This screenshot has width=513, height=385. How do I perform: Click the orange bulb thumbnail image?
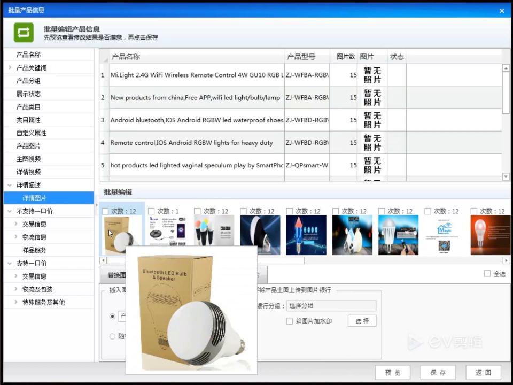[x=490, y=235]
